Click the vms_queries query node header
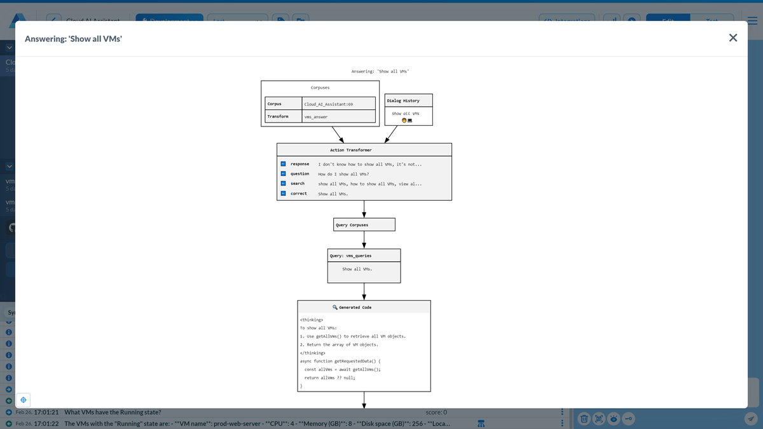The image size is (763, 429). click(364, 255)
